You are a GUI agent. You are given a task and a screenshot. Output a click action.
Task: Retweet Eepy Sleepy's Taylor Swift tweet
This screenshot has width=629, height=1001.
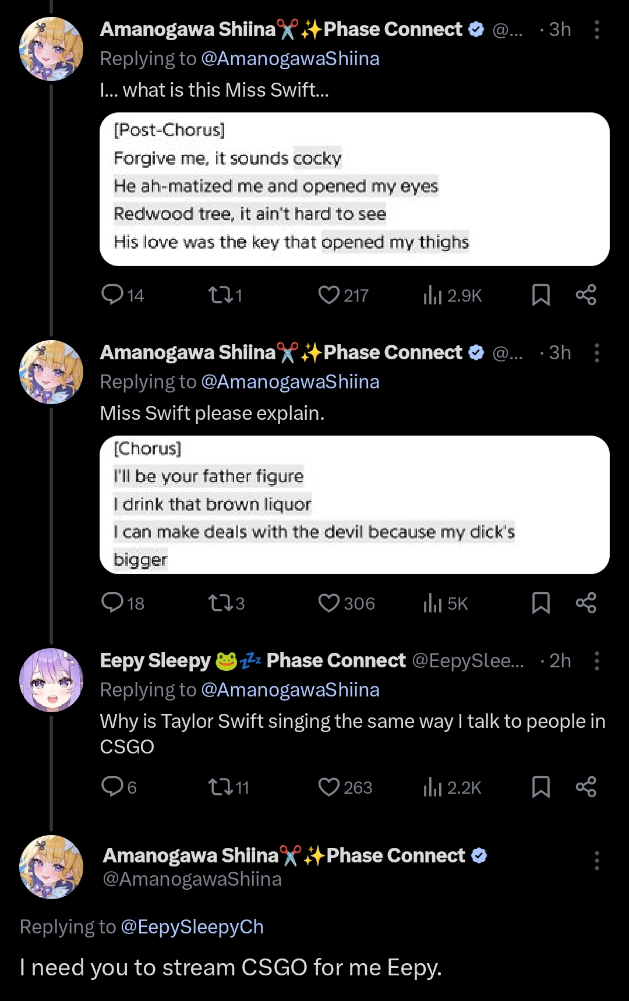point(221,787)
